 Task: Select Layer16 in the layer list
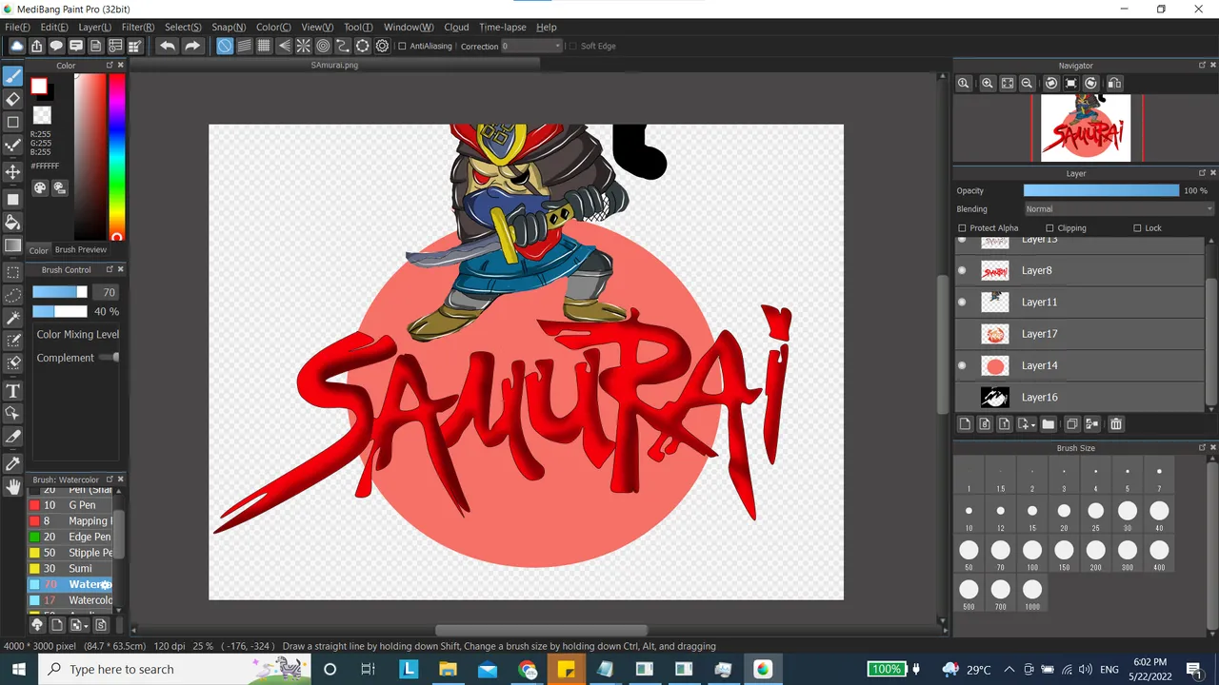[1080, 397]
